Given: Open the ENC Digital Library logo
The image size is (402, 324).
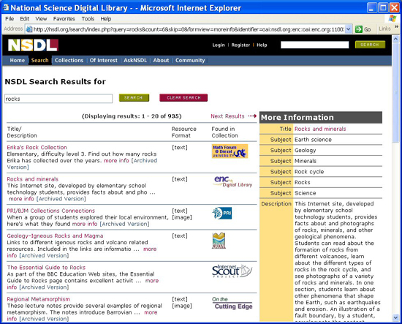Looking at the screenshot, I should click(x=232, y=181).
